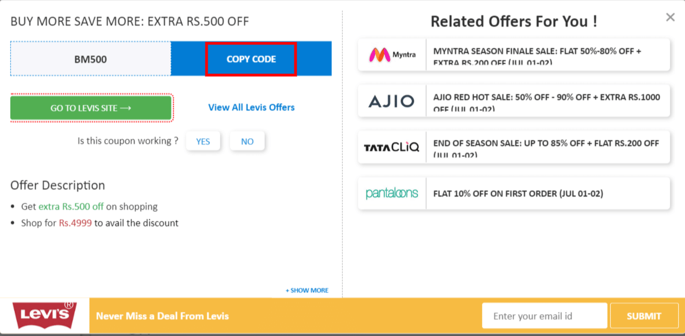Open the Pantaloons flat 10% off offer
The width and height of the screenshot is (685, 336).
click(x=547, y=193)
